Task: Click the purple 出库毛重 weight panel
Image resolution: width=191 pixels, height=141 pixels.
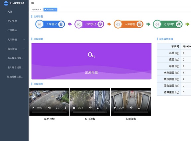Action: 91,61
